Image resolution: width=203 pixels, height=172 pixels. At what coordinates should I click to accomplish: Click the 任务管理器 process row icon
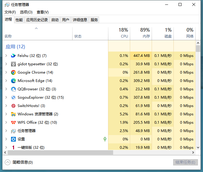13,131
